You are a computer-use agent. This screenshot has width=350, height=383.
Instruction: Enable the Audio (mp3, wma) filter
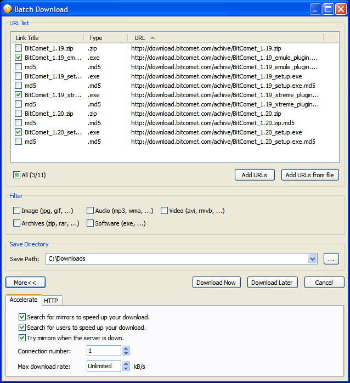pos(90,211)
